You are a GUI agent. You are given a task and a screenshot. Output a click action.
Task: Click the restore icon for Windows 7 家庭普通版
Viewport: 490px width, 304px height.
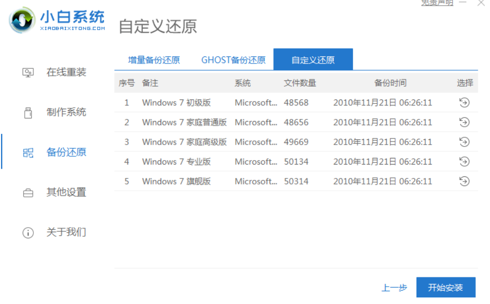coord(464,122)
